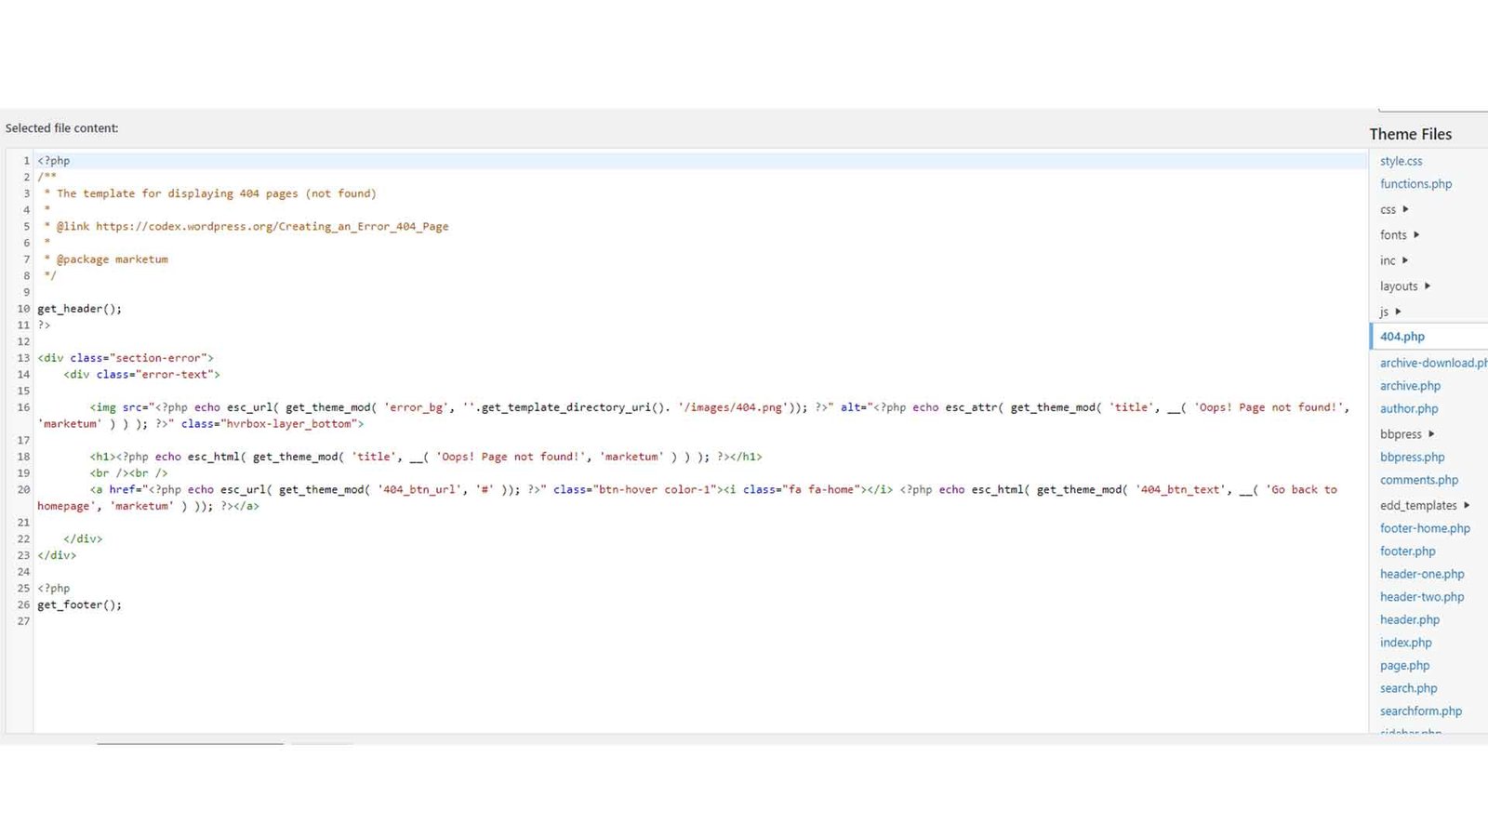This screenshot has height=837, width=1488.
Task: Click the error-text div on line 14
Action: 141,375
